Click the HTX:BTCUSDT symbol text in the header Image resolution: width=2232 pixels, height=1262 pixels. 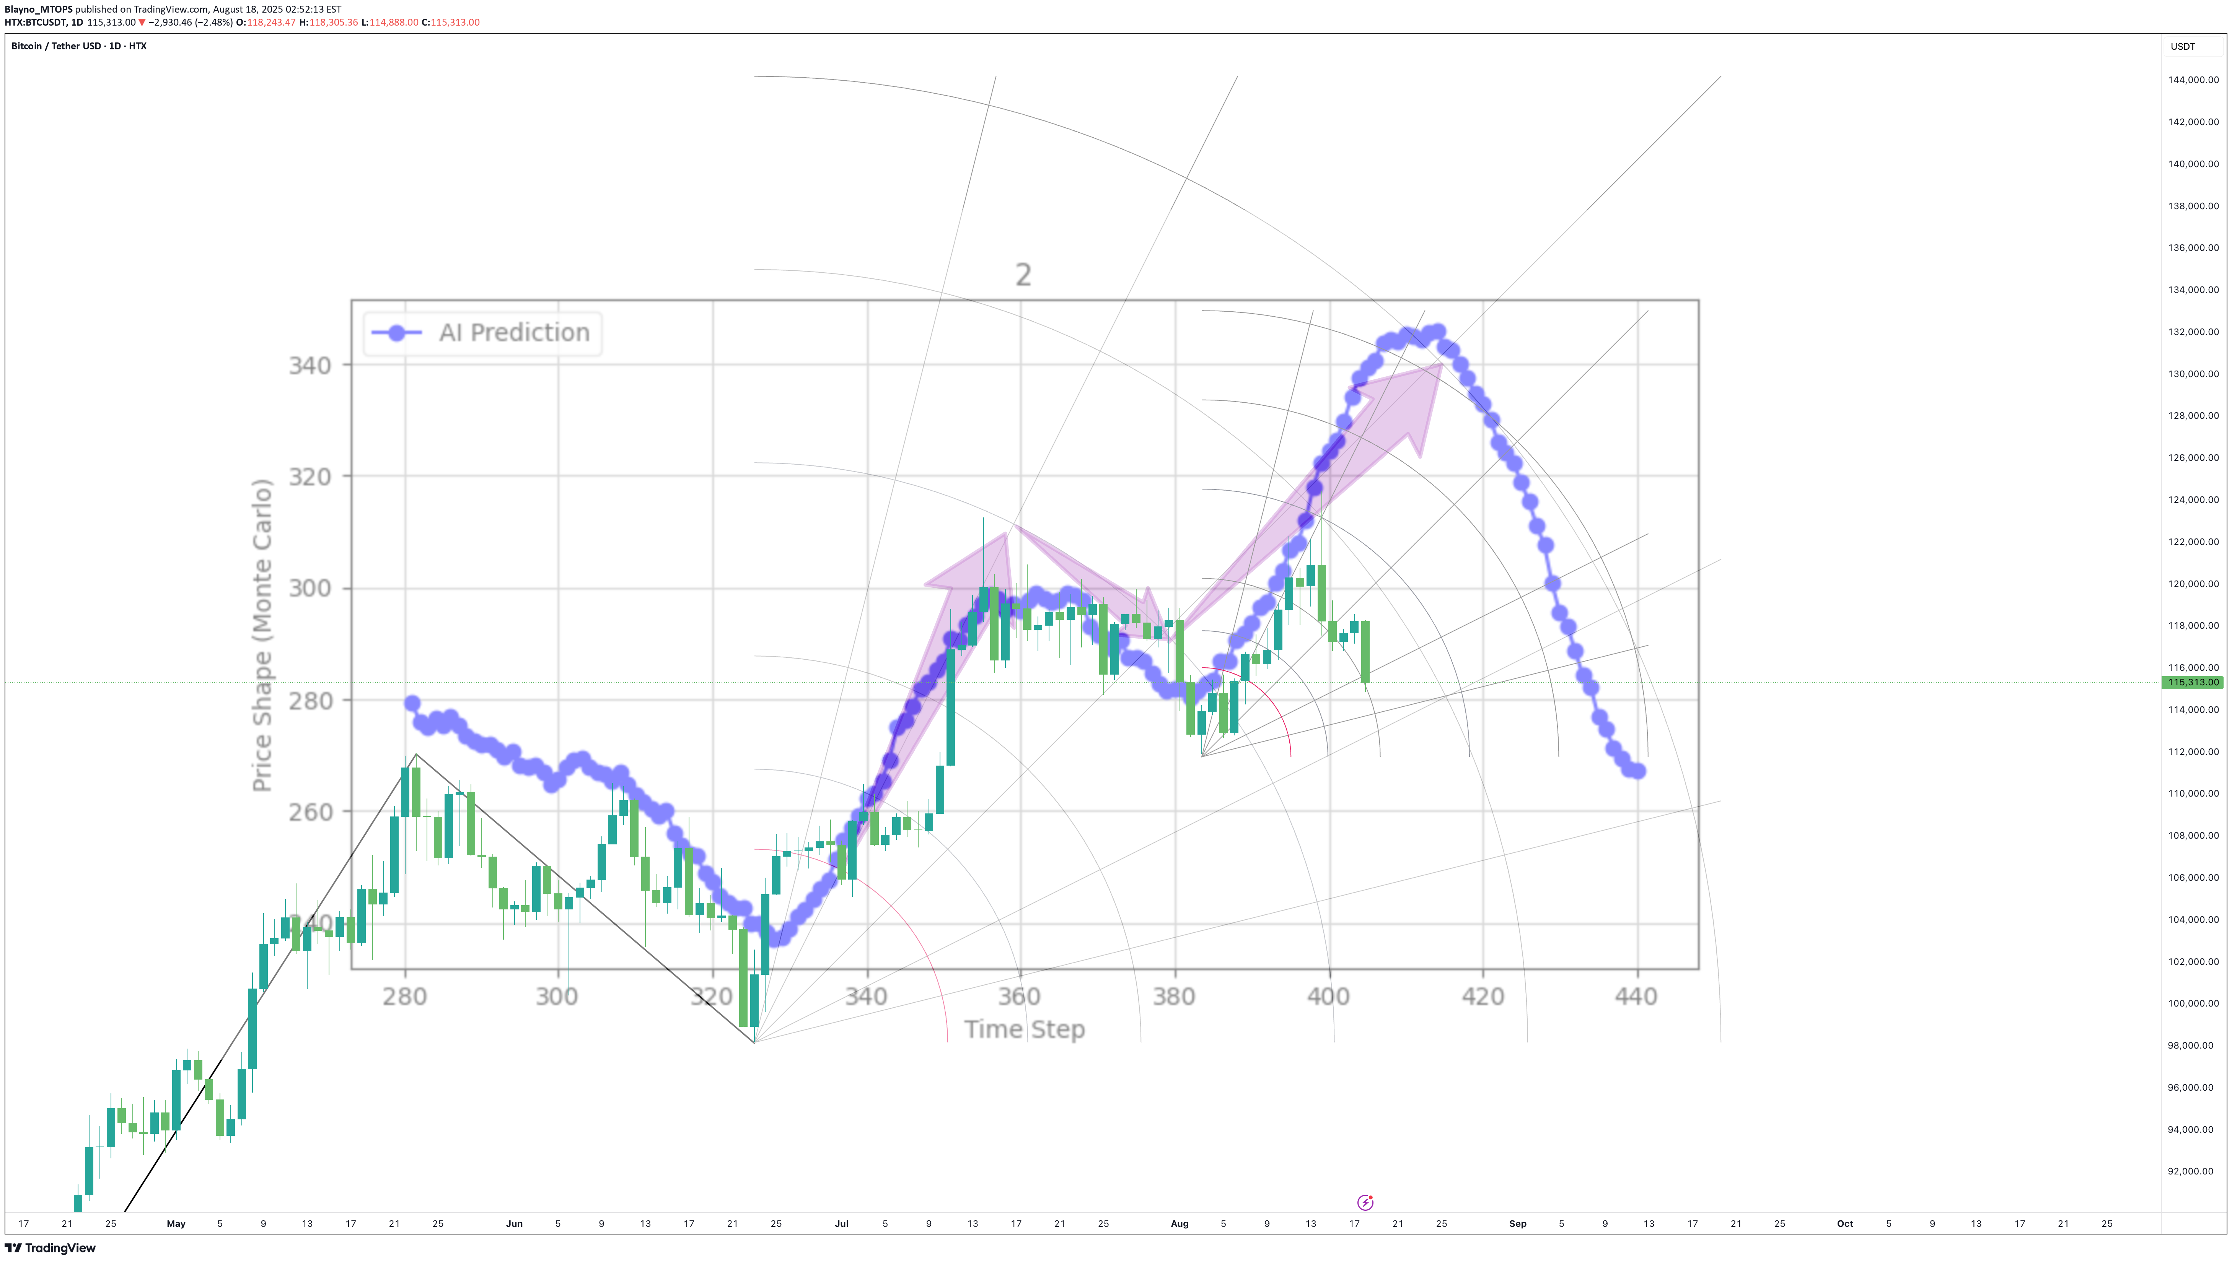(36, 23)
